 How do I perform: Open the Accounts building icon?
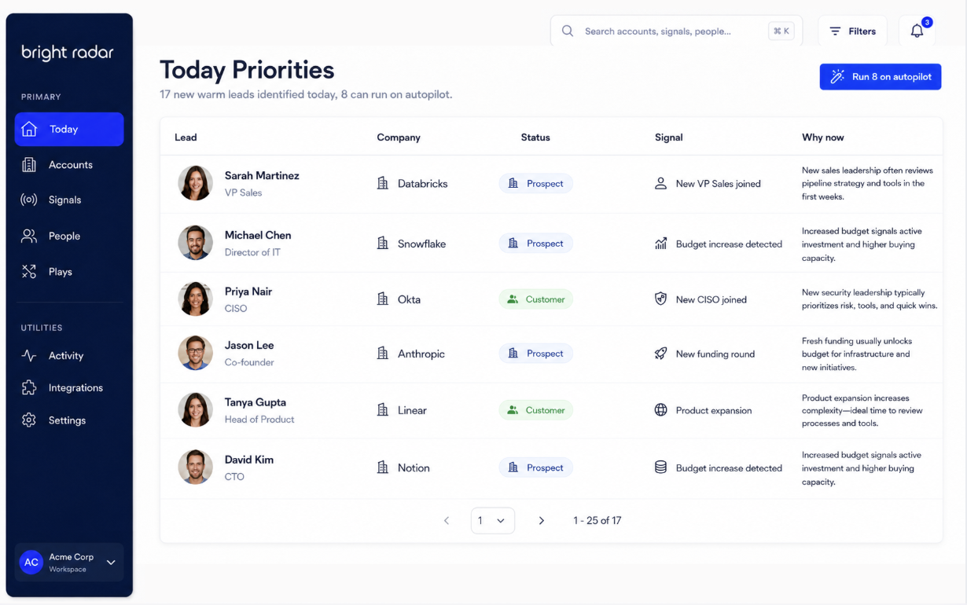[x=29, y=164]
